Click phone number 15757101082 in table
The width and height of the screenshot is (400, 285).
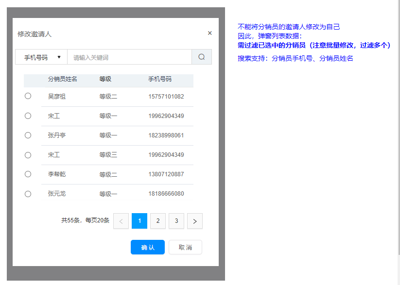click(166, 97)
